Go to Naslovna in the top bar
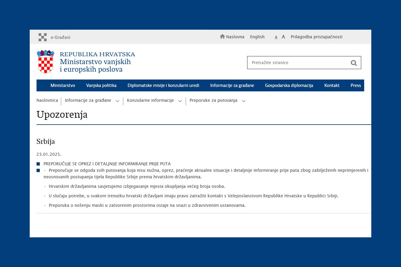Screen dimensions: 401x267 (235, 37)
